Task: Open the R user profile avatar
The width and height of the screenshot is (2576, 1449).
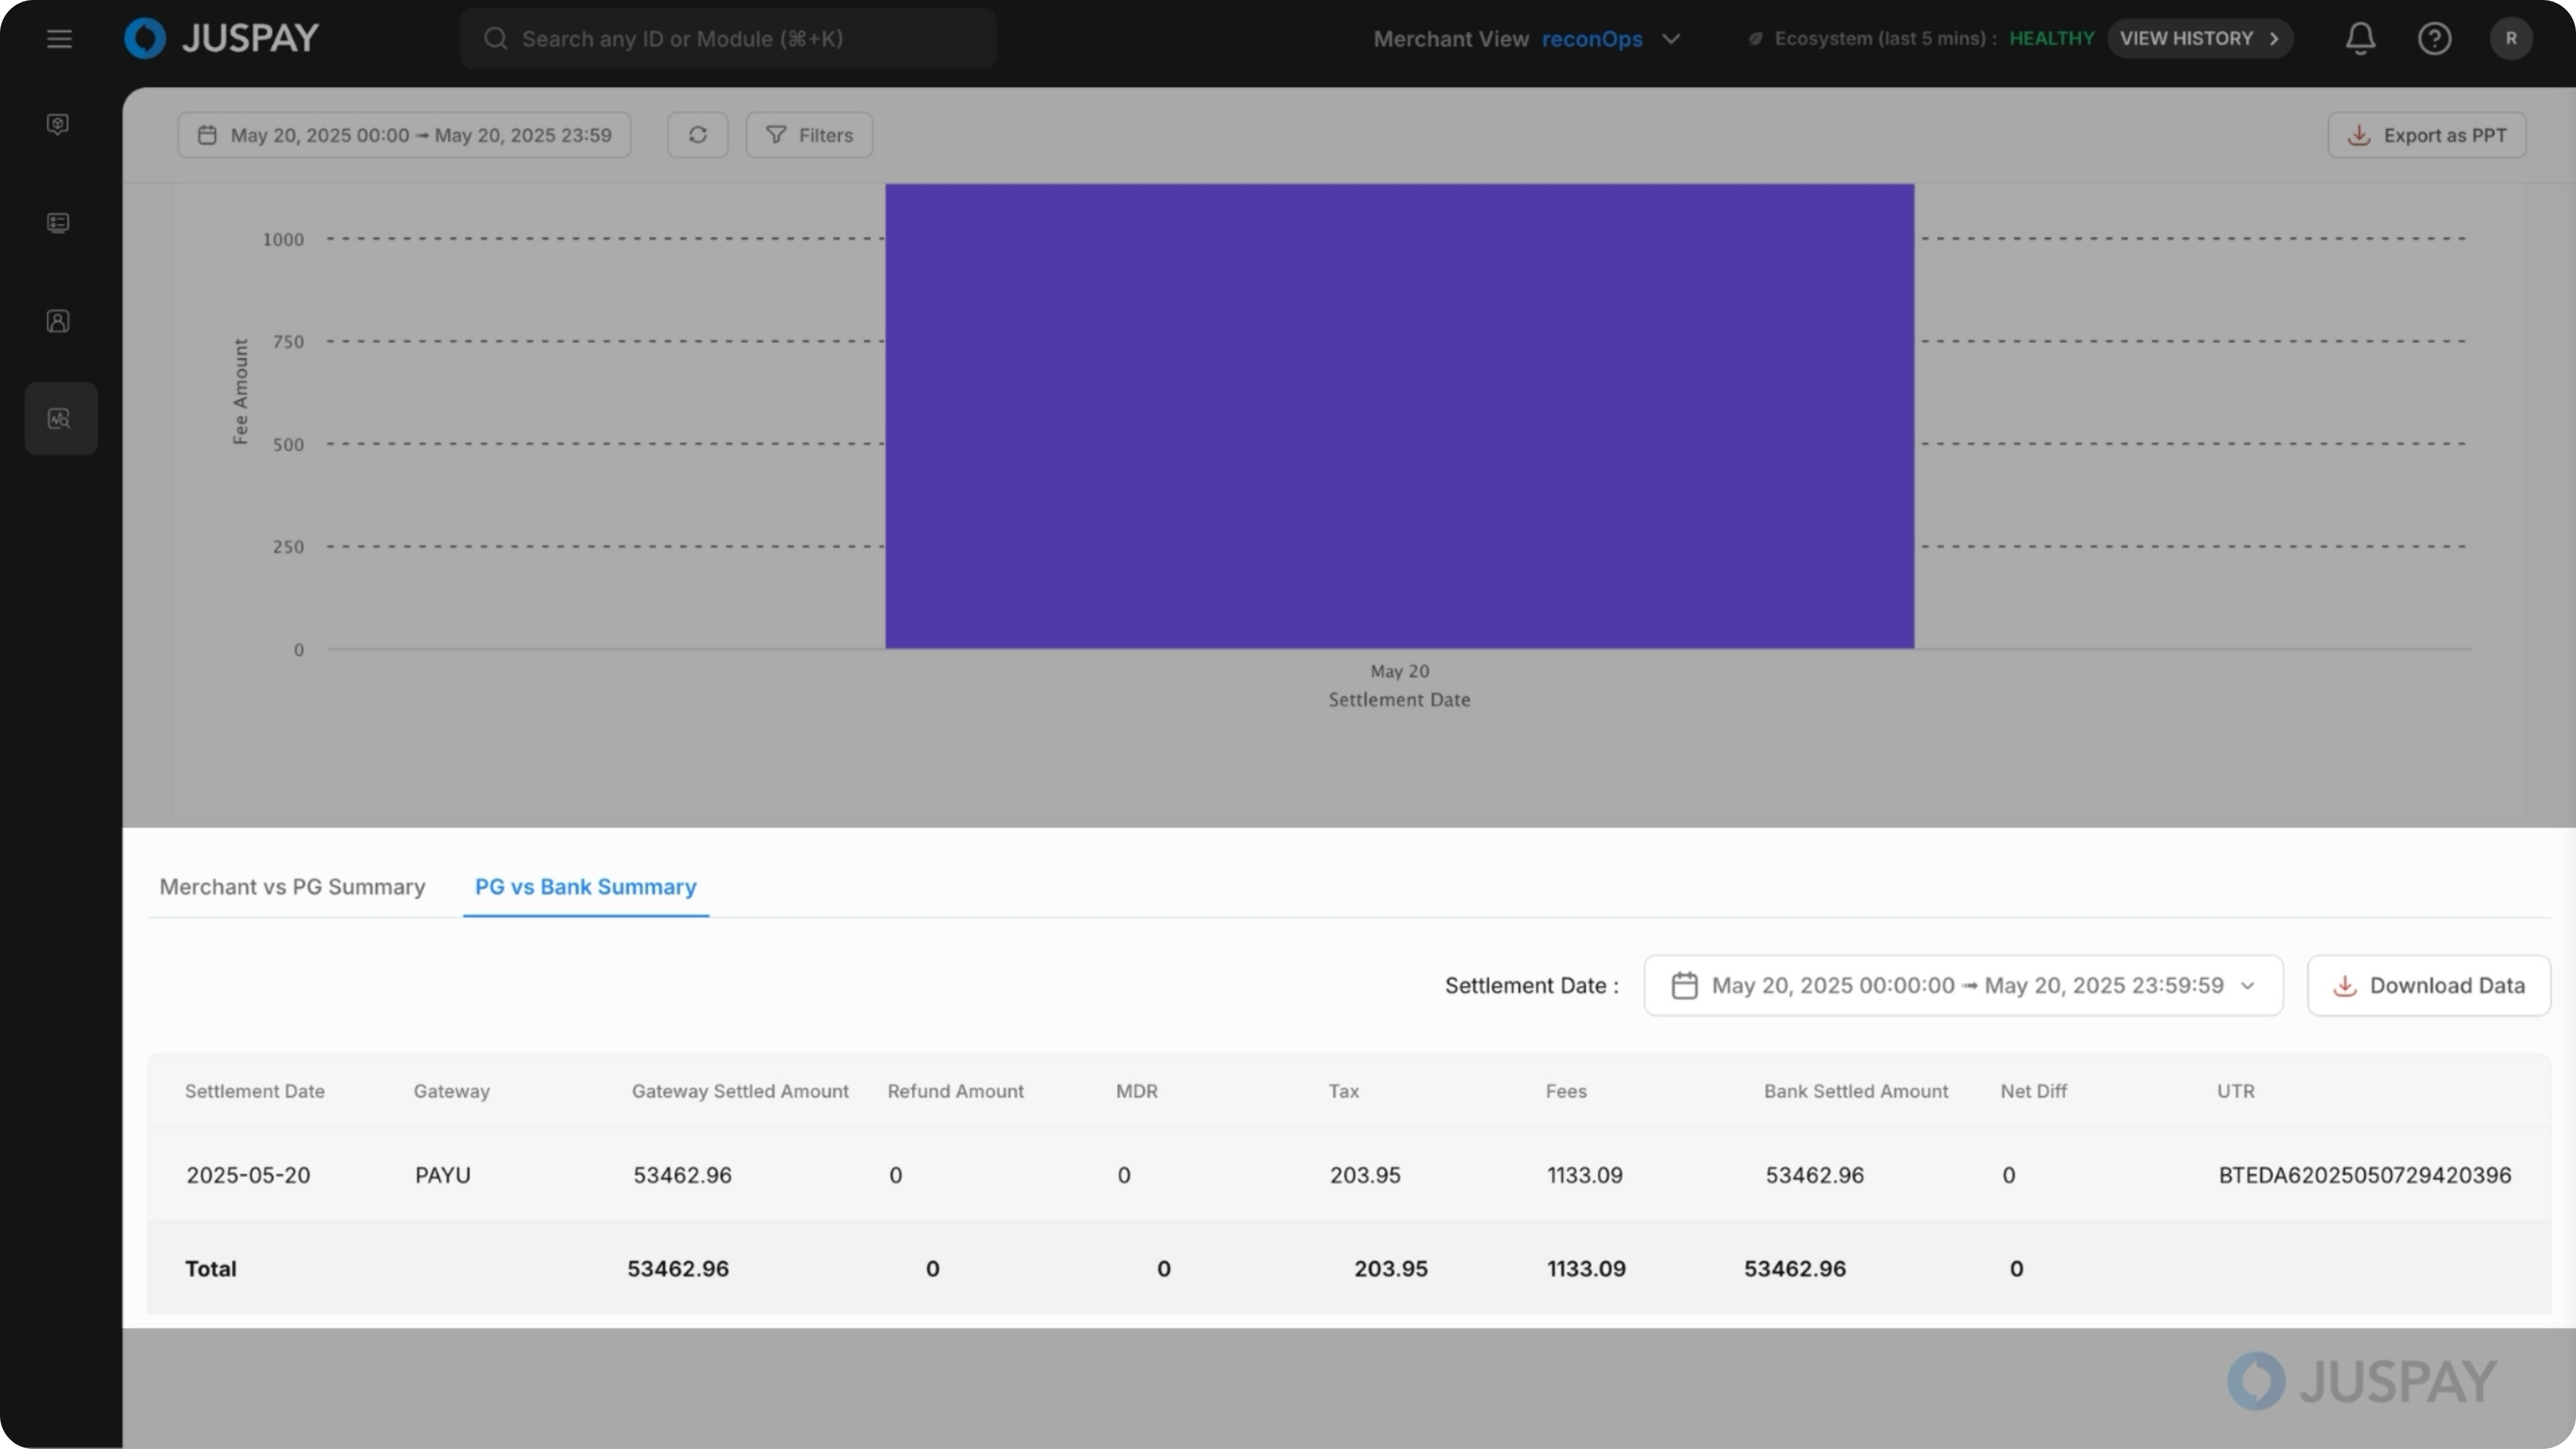Action: point(2510,39)
